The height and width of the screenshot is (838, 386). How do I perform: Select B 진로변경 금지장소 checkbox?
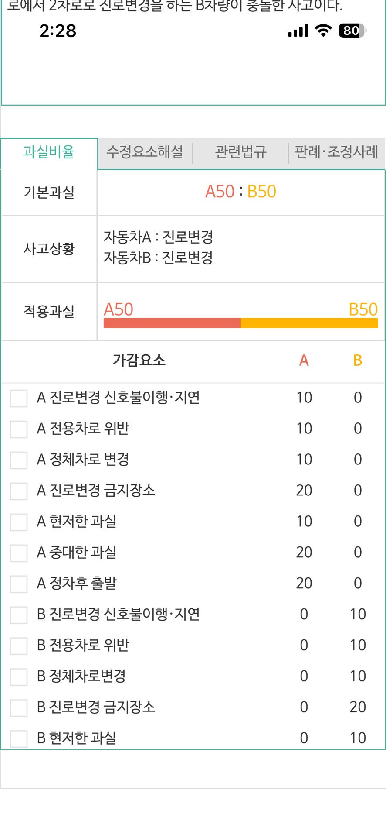19,708
